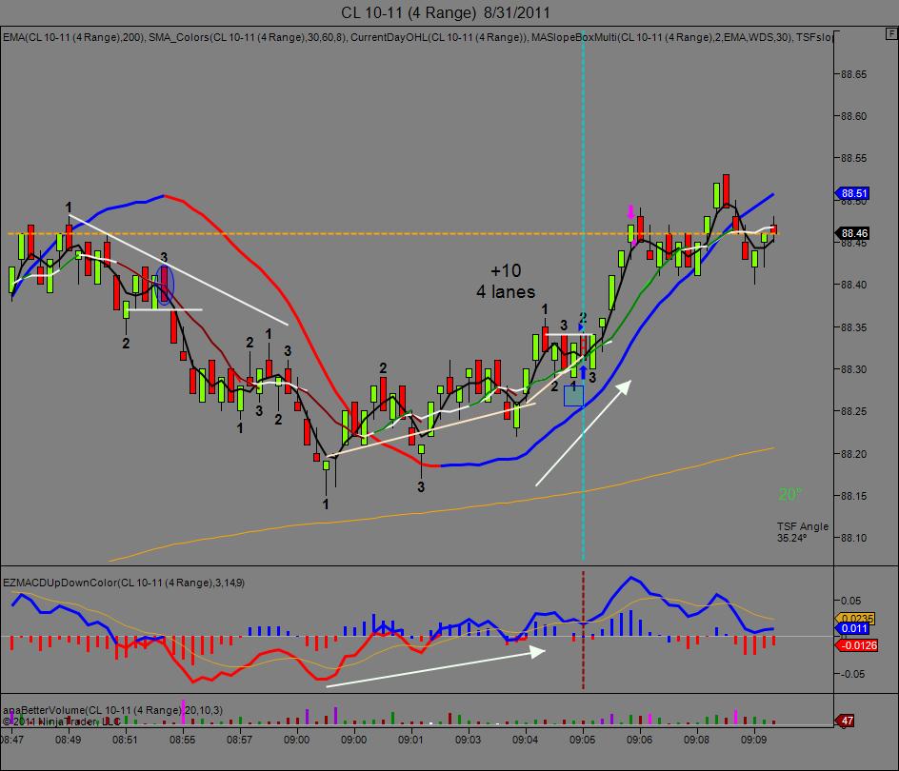
Task: Select the blue up-arrow entry marker
Action: point(583,372)
